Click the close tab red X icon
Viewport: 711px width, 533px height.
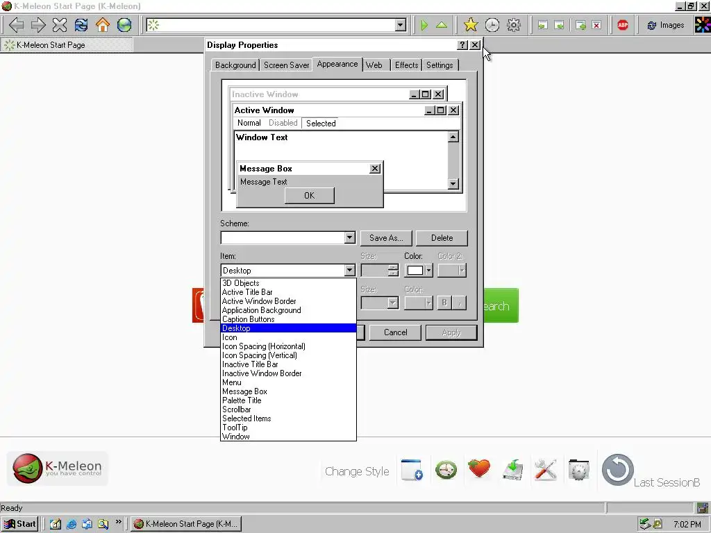[x=596, y=26]
